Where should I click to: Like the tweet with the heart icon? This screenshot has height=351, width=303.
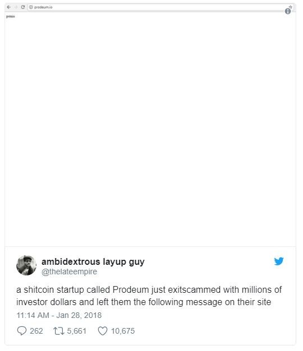tap(103, 331)
